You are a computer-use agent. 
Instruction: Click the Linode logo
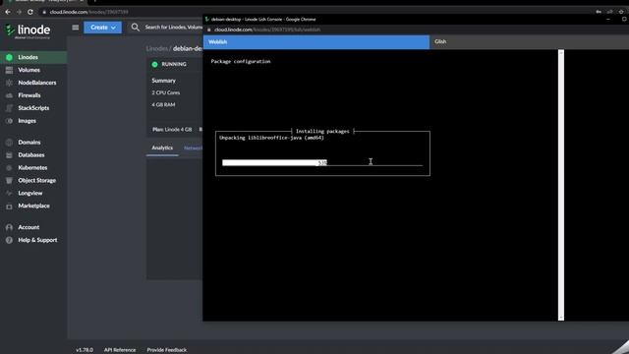28,30
